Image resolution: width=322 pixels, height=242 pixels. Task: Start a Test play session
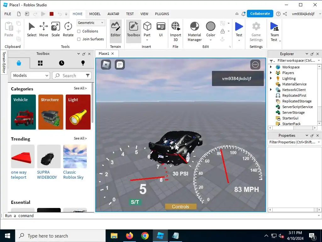239,29
